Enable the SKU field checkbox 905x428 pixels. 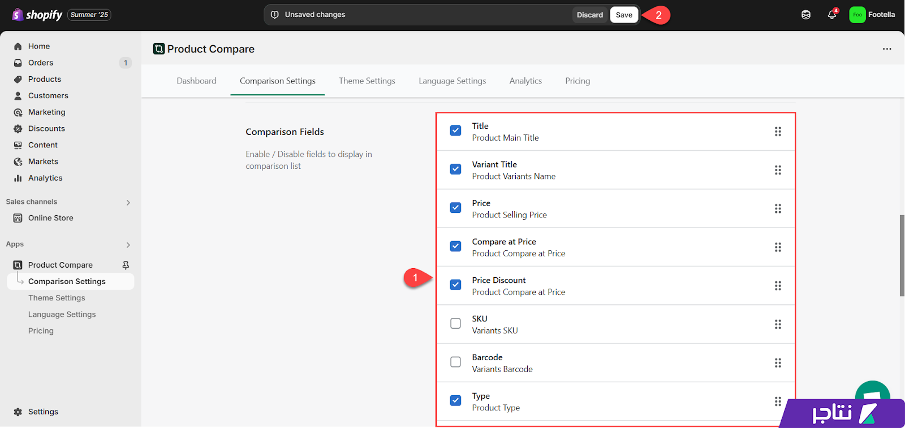coord(455,324)
